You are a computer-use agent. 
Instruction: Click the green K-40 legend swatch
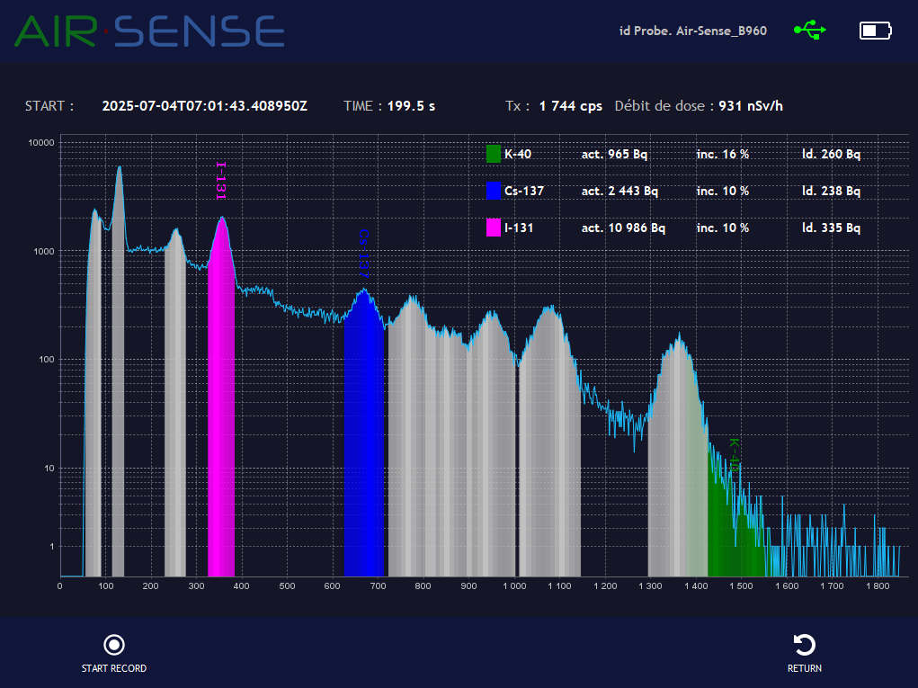(494, 154)
